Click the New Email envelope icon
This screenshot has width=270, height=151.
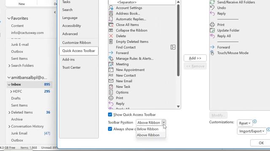(x=111, y=81)
